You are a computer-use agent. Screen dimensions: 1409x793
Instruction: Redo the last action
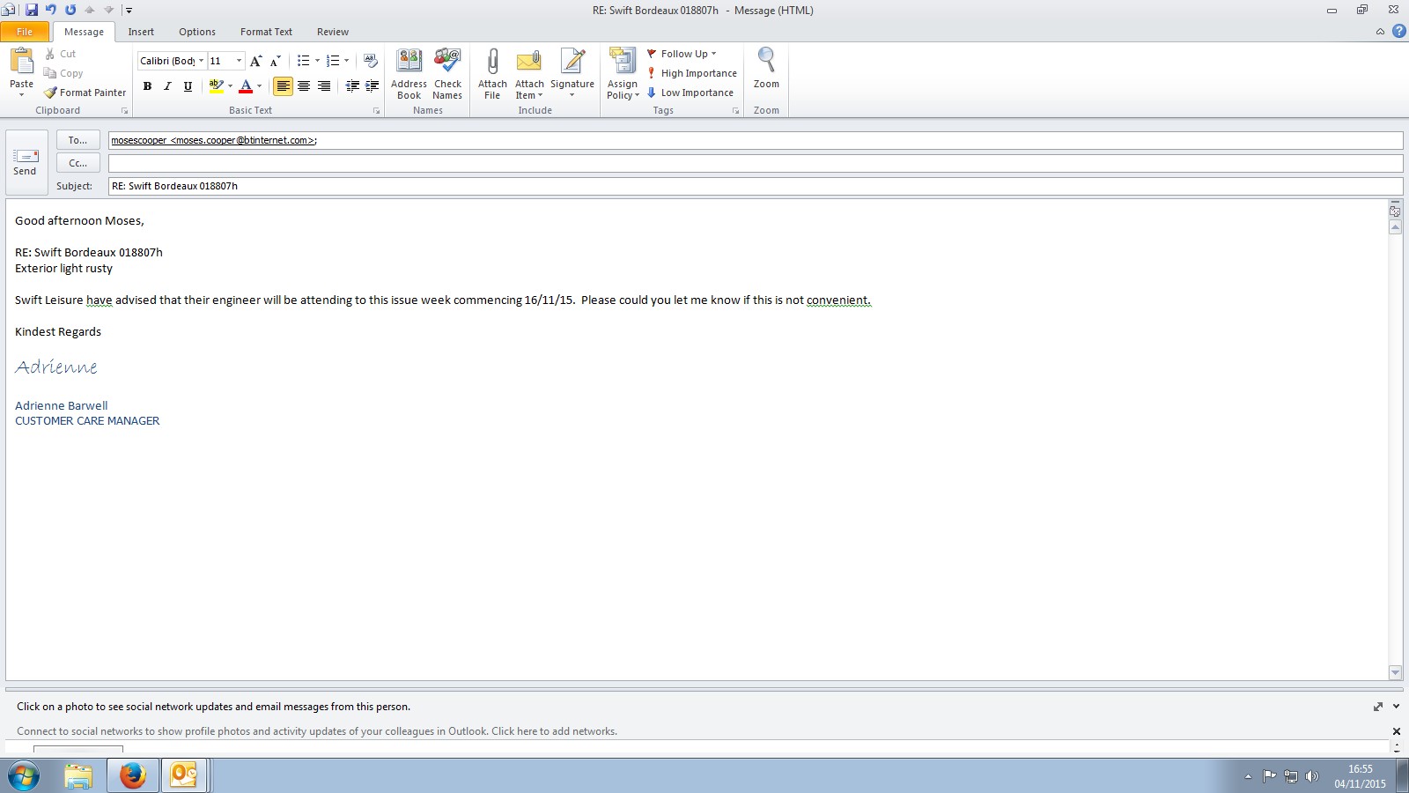point(70,11)
